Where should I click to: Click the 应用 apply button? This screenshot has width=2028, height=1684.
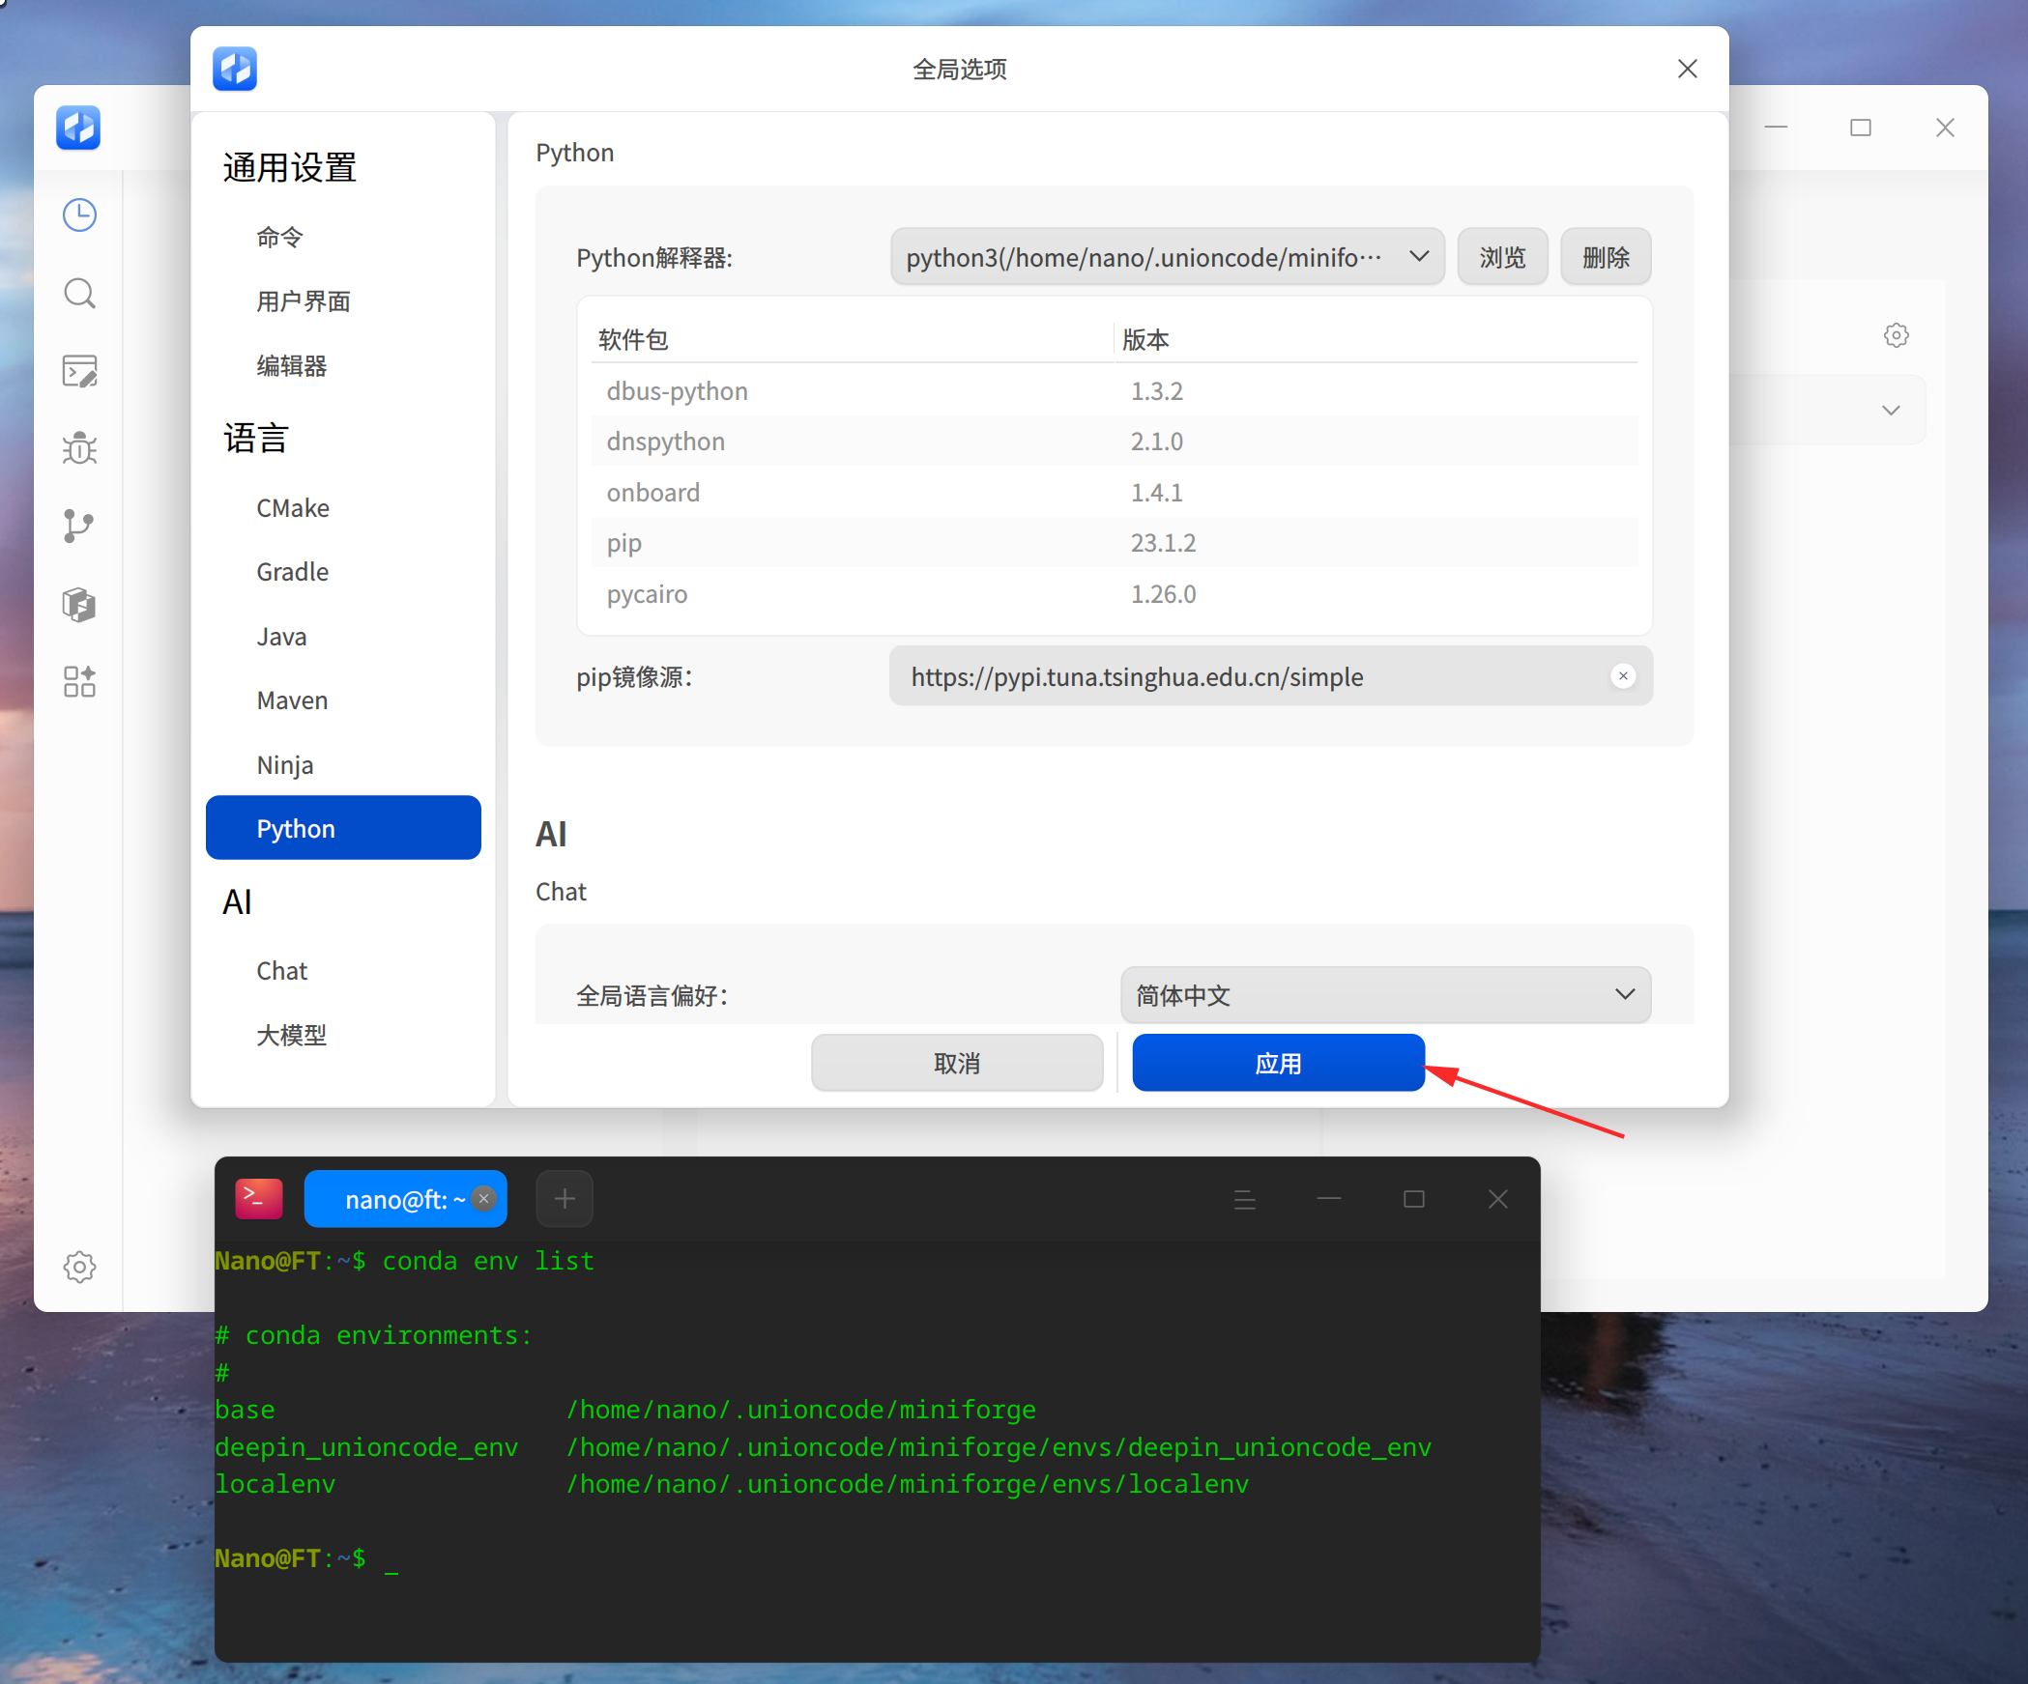(x=1278, y=1063)
